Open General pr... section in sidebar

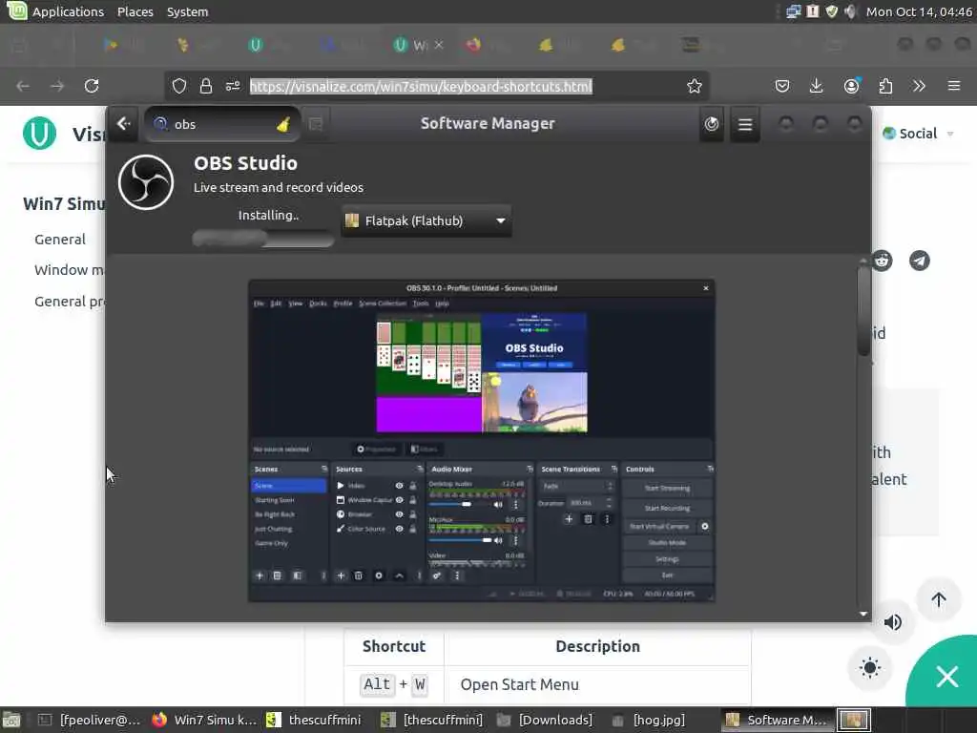point(69,301)
